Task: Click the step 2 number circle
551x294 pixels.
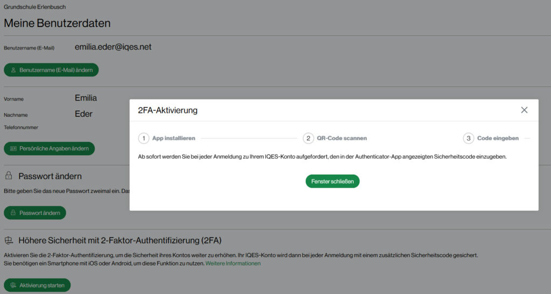Action: [x=308, y=138]
